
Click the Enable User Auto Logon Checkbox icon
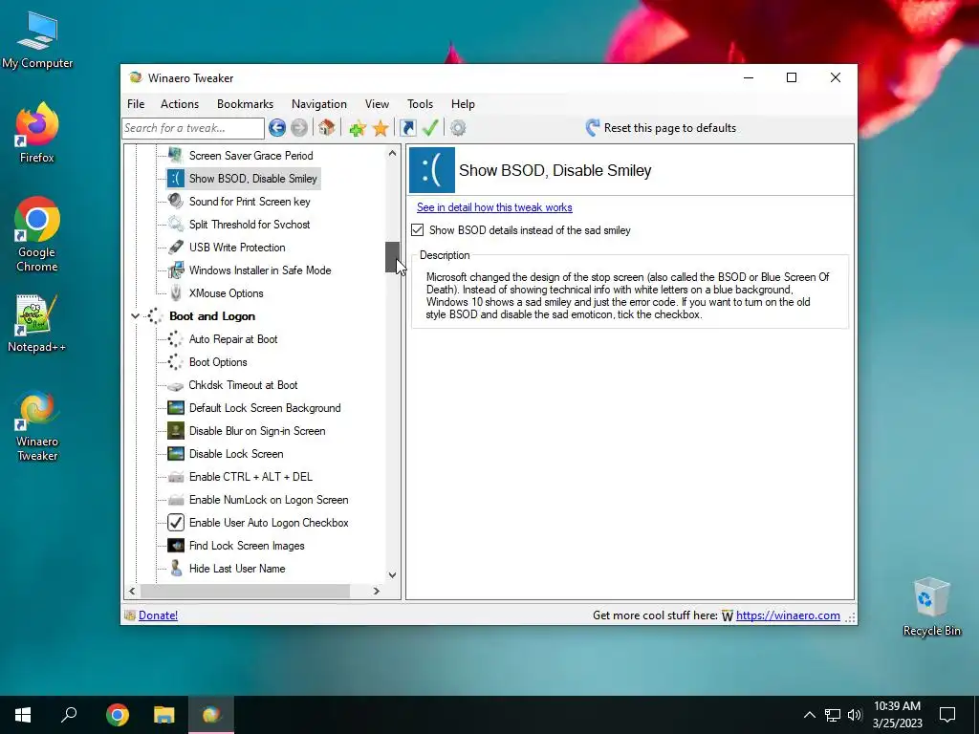176,523
